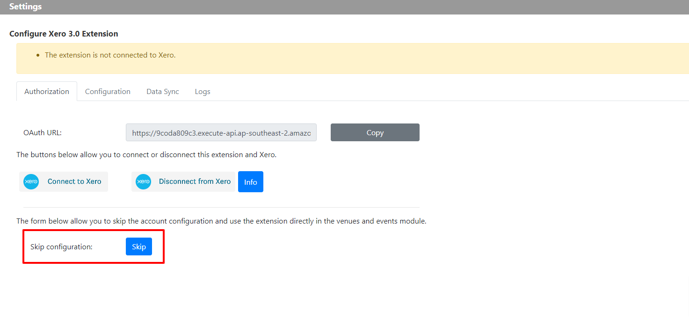Image resolution: width=689 pixels, height=326 pixels.
Task: Click the 'Configure Xero 3.0 Extension' heading
Action: pos(64,34)
